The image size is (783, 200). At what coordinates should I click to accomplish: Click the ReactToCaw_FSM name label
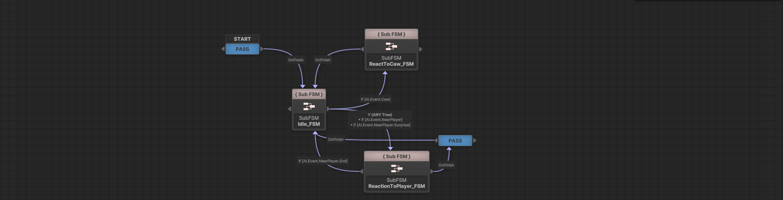tap(391, 64)
